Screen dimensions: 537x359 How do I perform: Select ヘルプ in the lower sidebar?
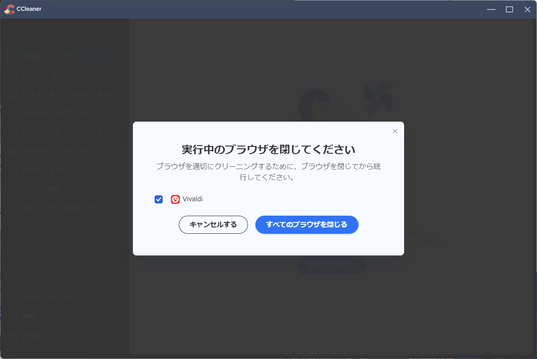click(x=13, y=335)
